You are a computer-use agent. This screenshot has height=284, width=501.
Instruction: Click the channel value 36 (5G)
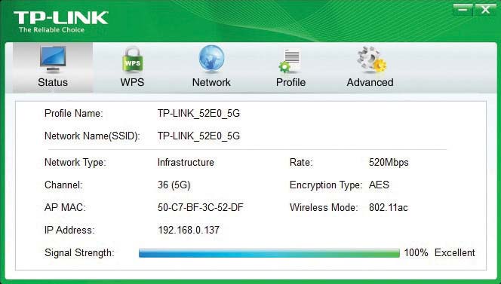(x=174, y=185)
